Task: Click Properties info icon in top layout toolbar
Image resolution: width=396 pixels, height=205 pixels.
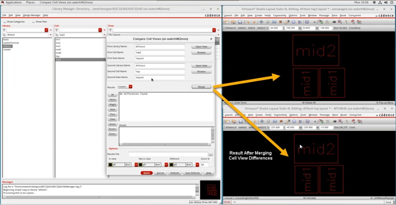Action: pyautogui.click(x=294, y=121)
